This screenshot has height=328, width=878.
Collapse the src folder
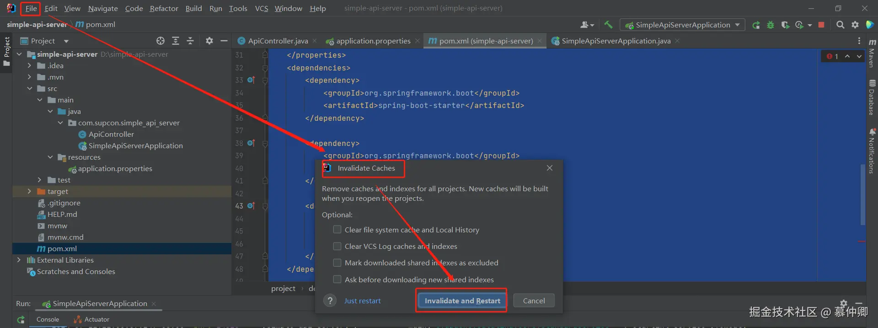(29, 88)
